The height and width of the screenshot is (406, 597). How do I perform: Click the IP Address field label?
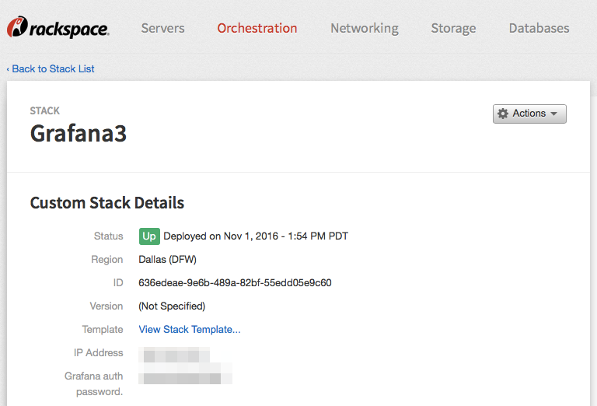click(x=99, y=353)
